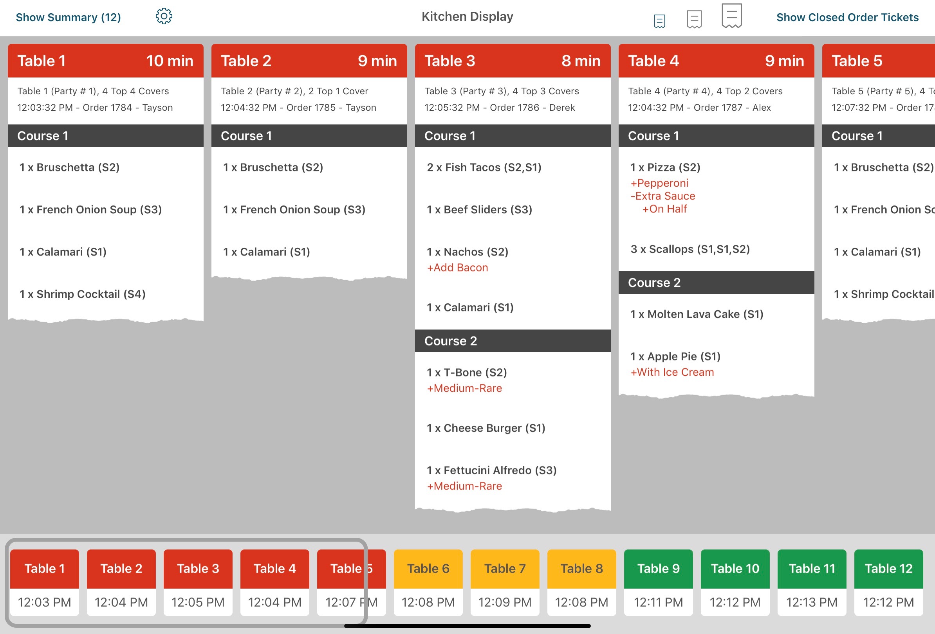The image size is (935, 634).
Task: Select the green Table 11 tile
Action: tap(812, 582)
